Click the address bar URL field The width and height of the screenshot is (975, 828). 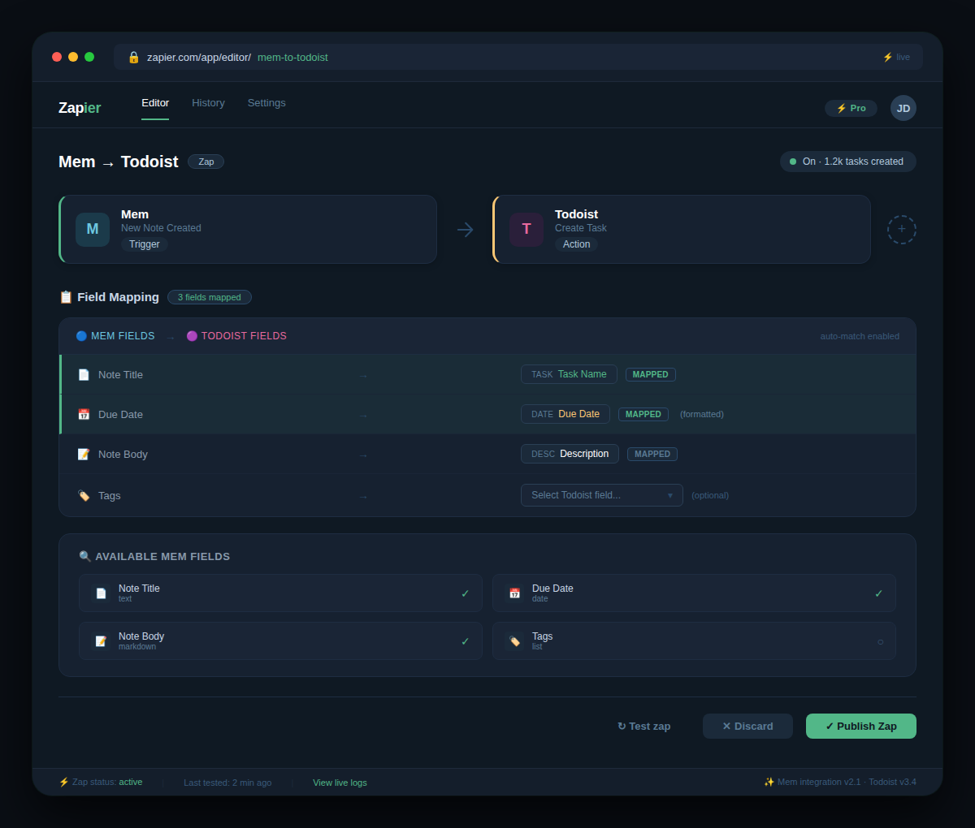tap(518, 57)
